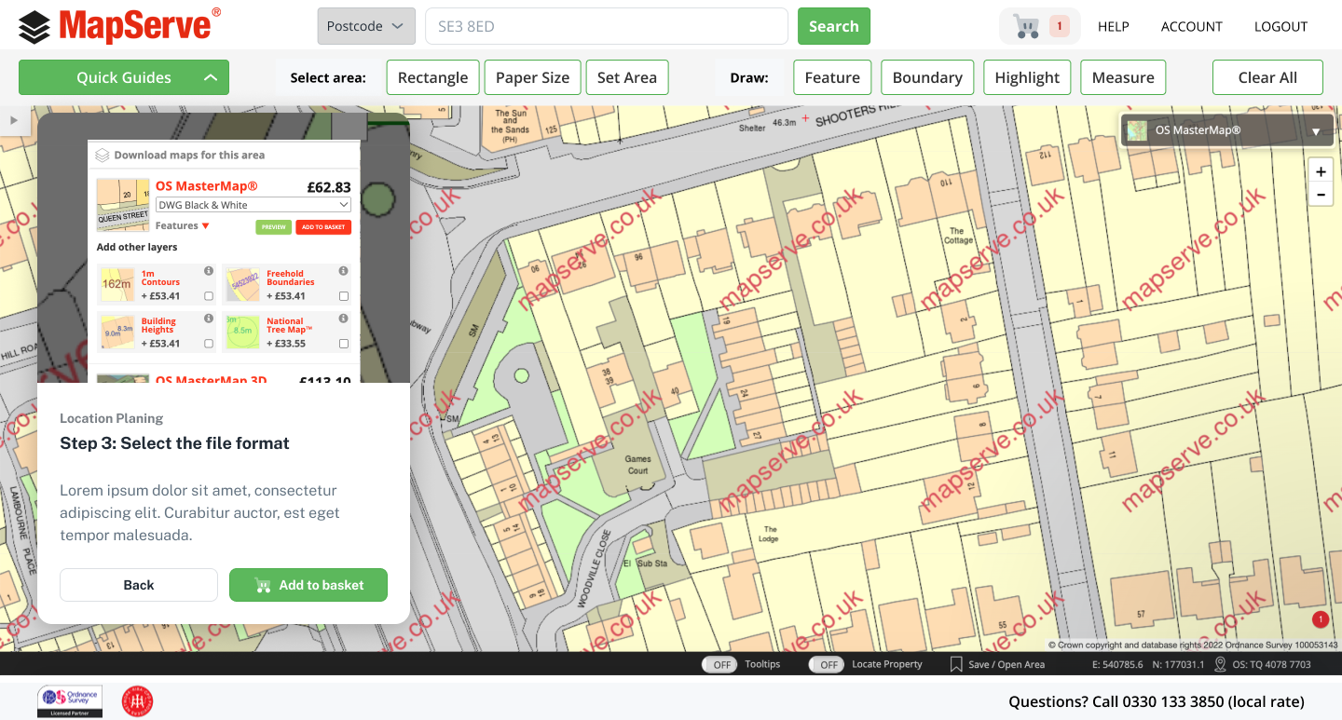Click the location pin icon in status bar

1220,664
